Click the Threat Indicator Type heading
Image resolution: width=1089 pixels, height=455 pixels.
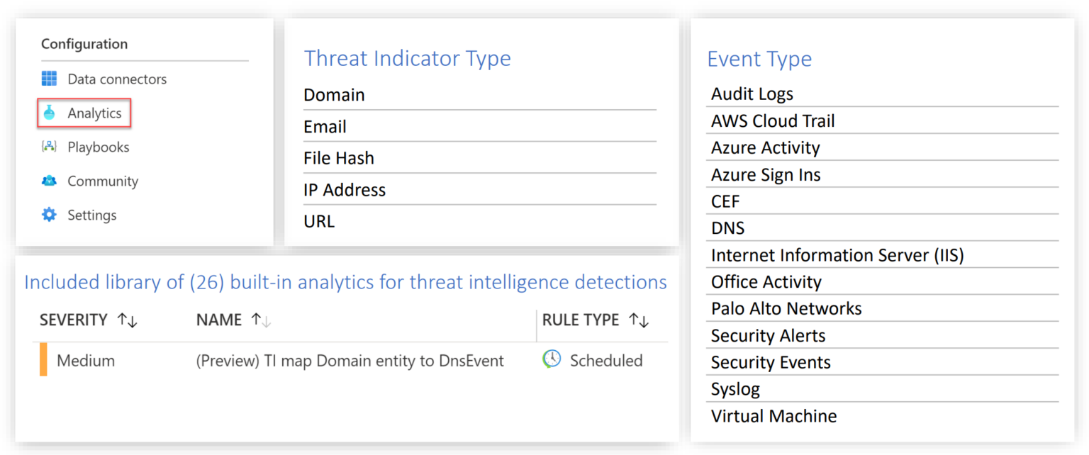point(408,58)
